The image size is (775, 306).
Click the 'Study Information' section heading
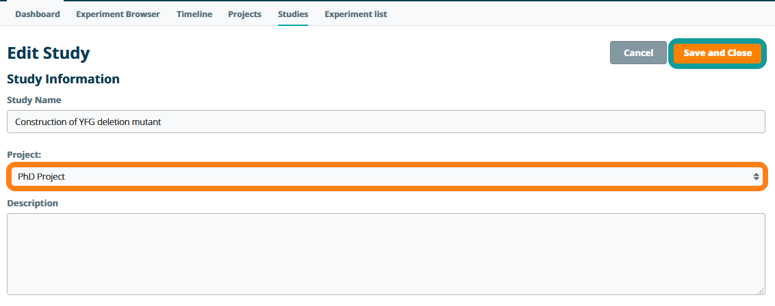pos(63,79)
